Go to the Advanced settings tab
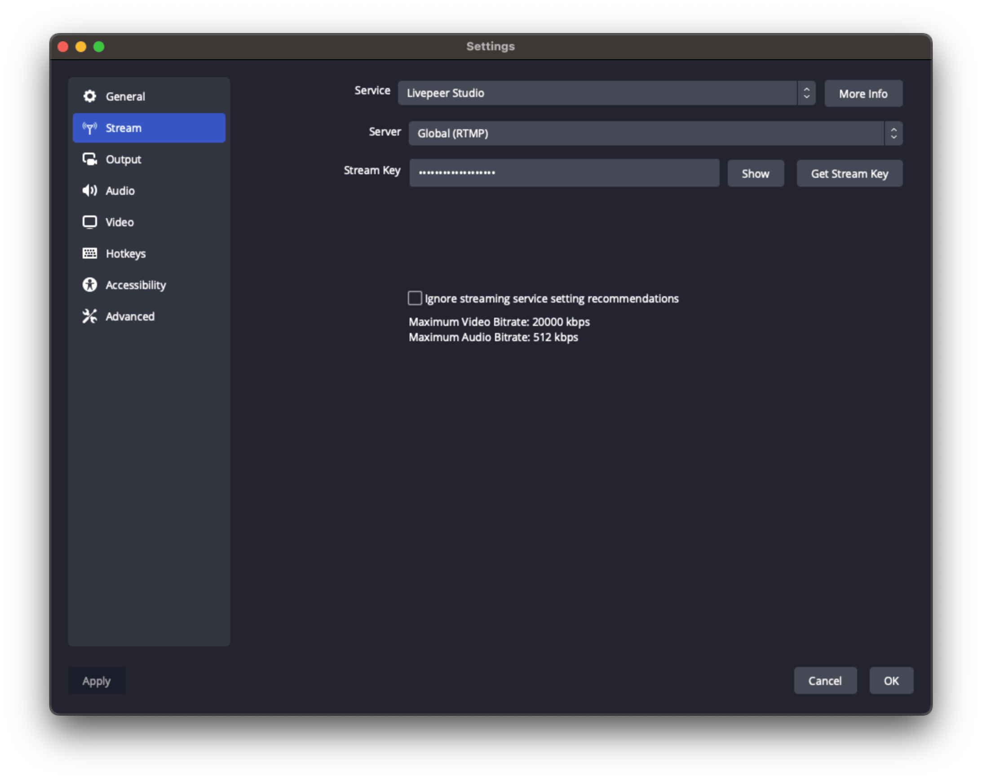982x781 pixels. click(x=149, y=316)
